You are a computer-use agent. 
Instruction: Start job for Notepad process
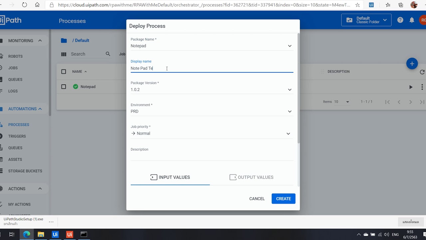(411, 87)
